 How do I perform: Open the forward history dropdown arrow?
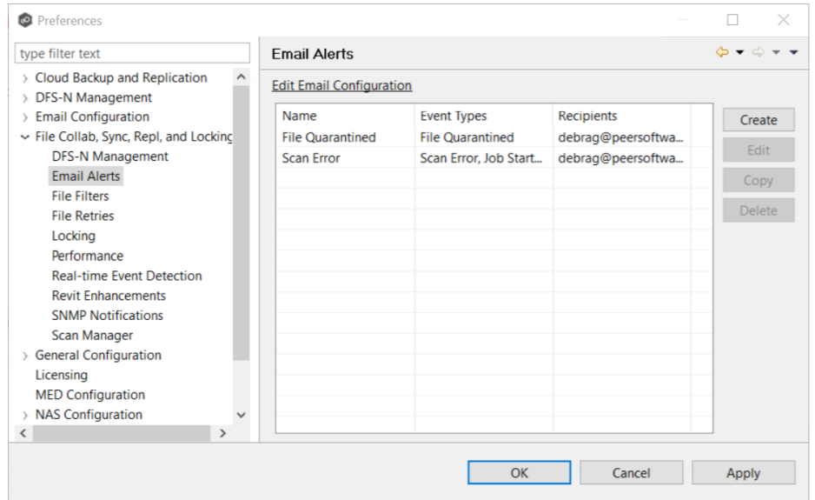776,54
